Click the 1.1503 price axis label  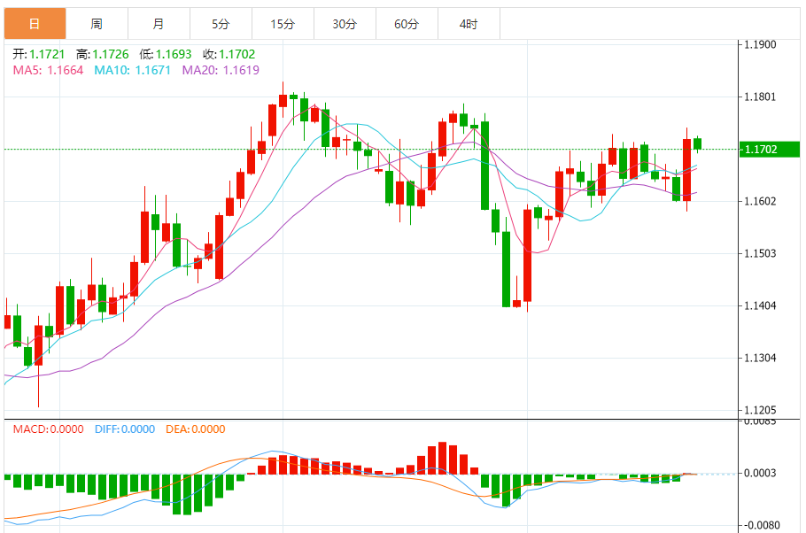(x=760, y=253)
